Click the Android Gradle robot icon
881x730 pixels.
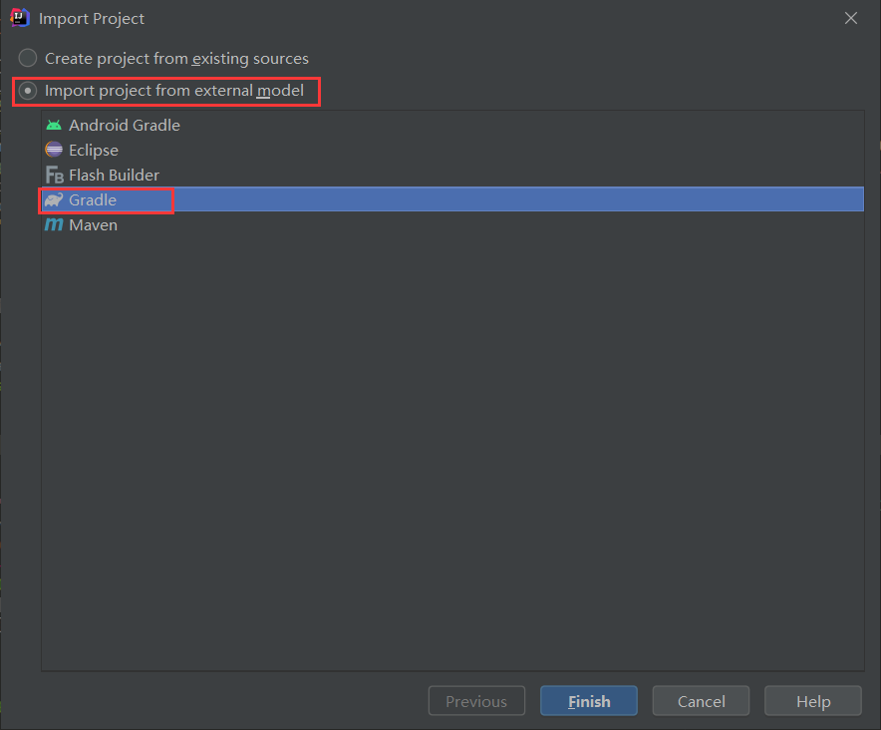click(x=54, y=126)
